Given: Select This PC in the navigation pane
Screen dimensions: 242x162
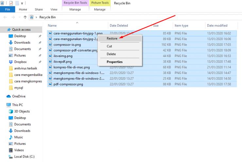Looking at the screenshot, I should click(17, 105).
